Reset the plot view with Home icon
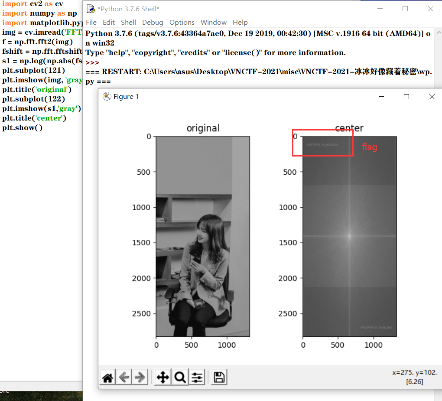 107,378
